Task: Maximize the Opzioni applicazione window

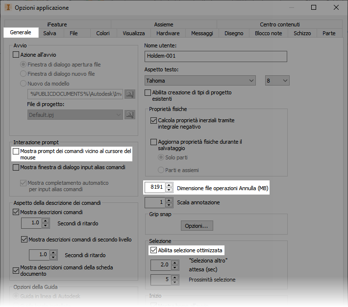Action: (x=314, y=7)
